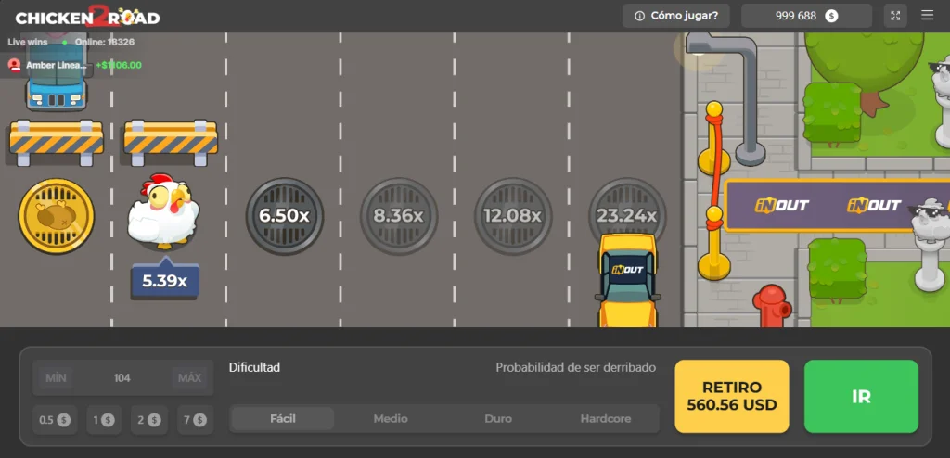This screenshot has height=458, width=950.
Task: Click the Dificultad label
Action: pos(254,367)
